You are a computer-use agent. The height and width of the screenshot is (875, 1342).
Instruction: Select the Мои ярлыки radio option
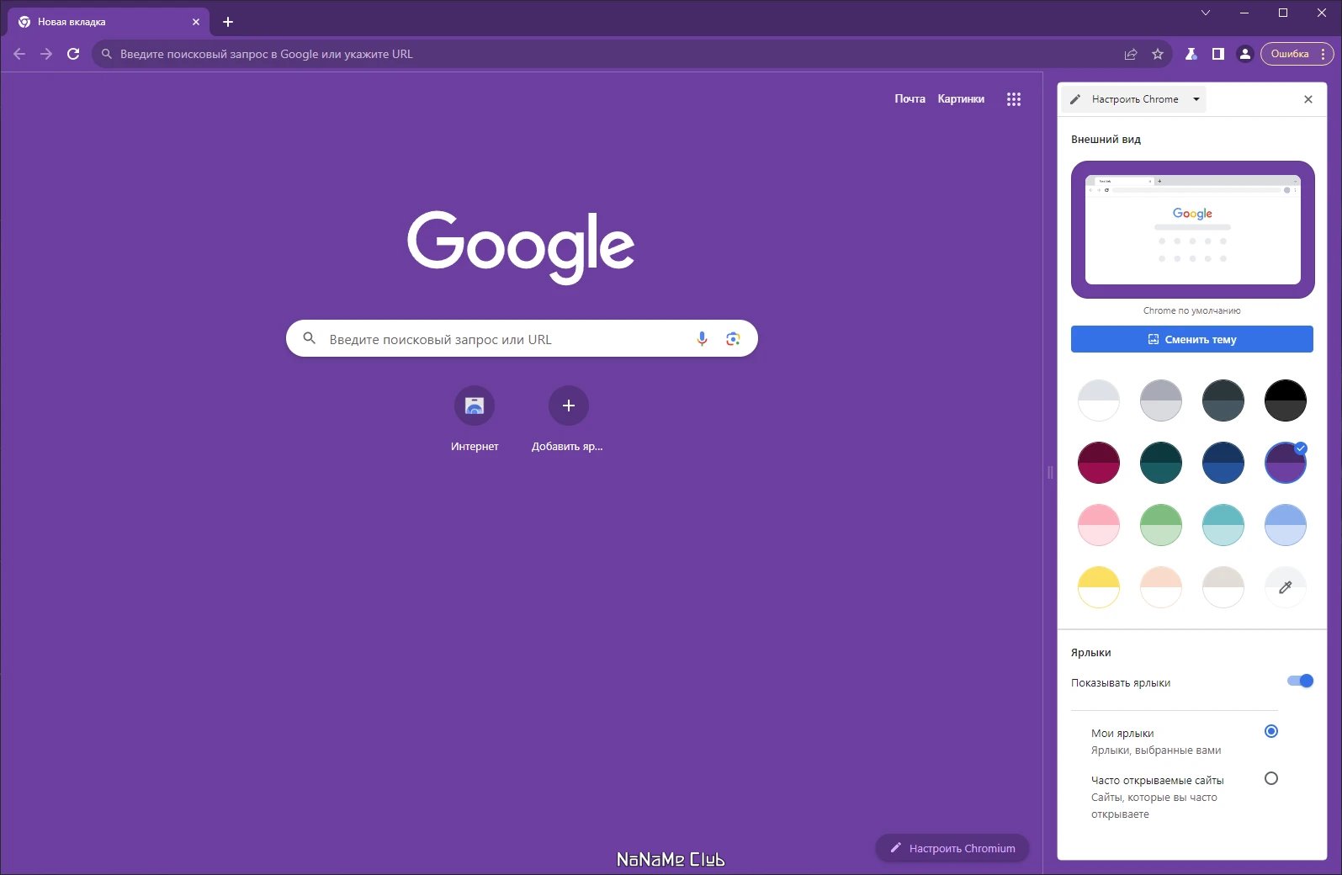point(1271,731)
